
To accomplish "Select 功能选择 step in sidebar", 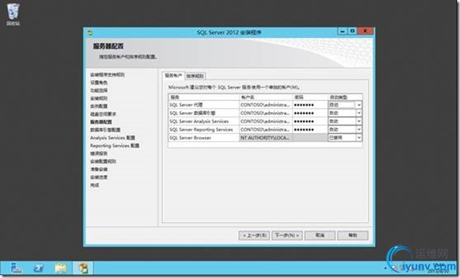I will (x=99, y=91).
